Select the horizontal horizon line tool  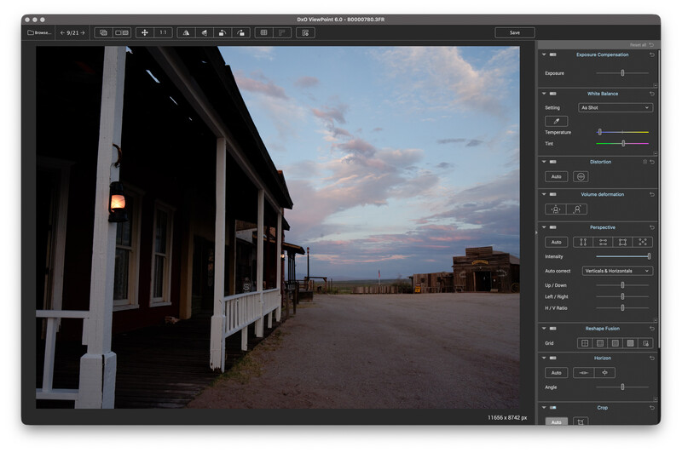(584, 373)
